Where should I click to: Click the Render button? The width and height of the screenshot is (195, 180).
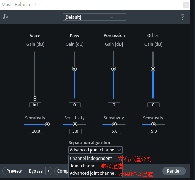pos(174,171)
